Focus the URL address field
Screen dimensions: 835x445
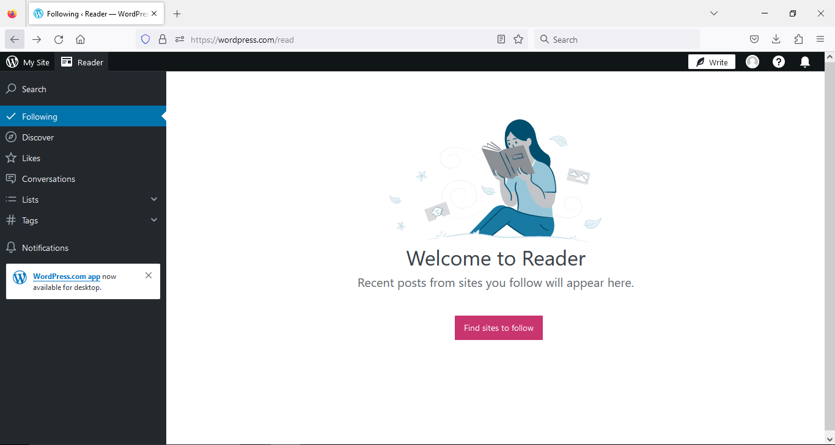coord(339,40)
